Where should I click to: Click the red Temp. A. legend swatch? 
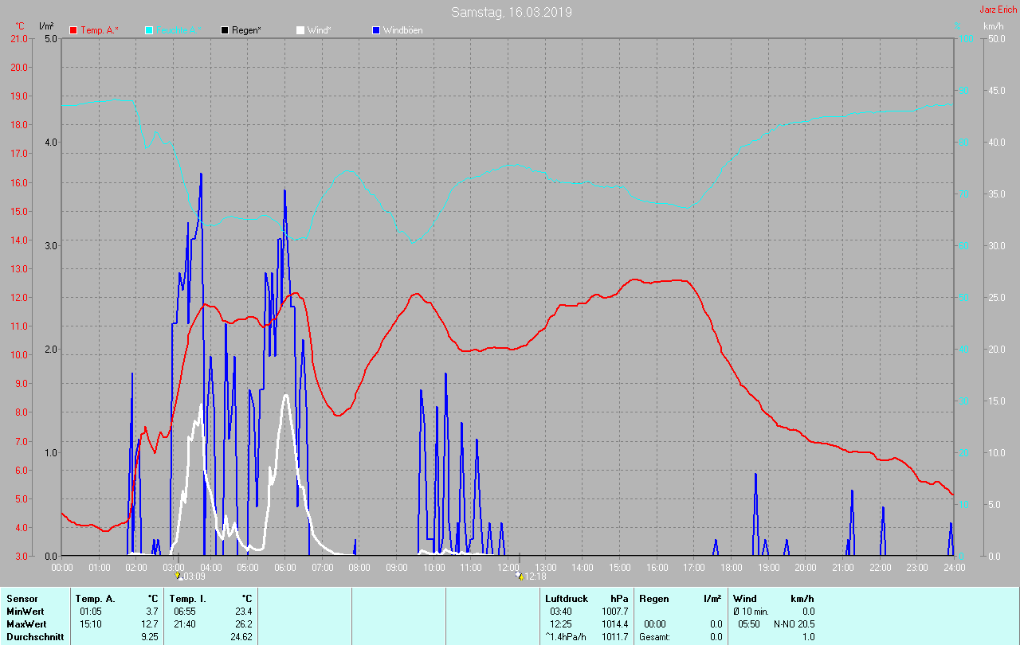coord(74,30)
